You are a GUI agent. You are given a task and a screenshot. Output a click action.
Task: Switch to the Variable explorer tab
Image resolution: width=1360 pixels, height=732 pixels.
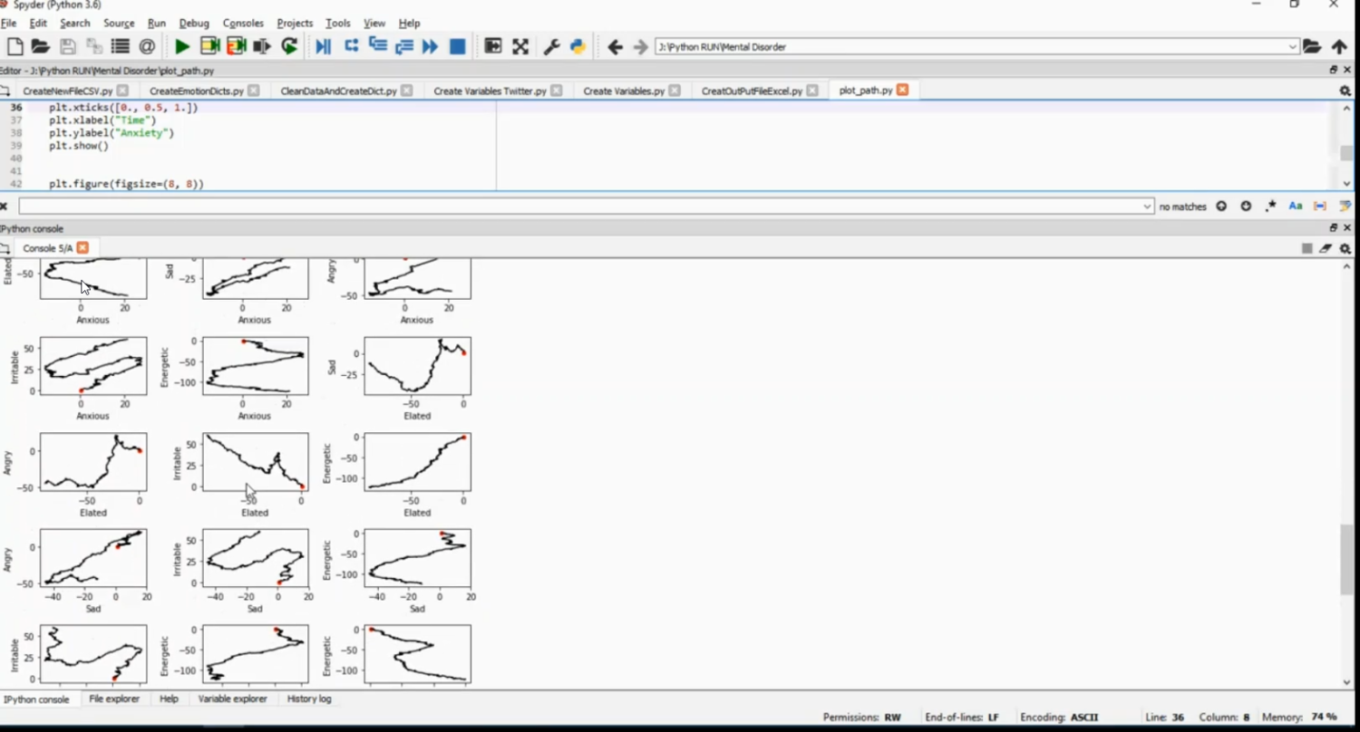point(232,699)
